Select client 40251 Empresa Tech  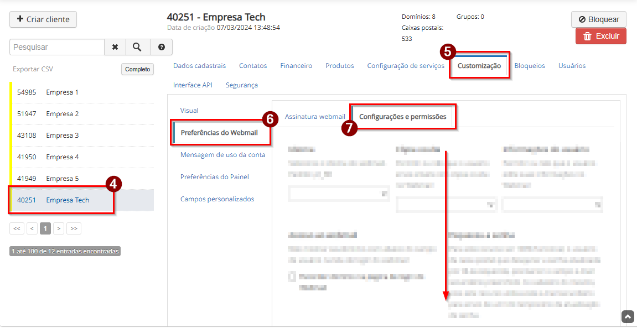[x=83, y=200]
